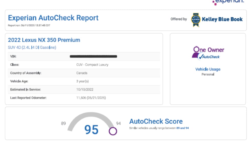Click the '10/10/2022' in-service date
Viewport: 251px width, 141px height.
(85, 89)
